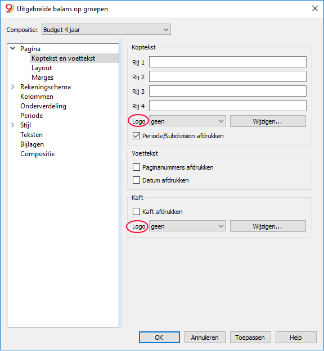Expand the Stijl tree node
324x351 pixels.
pyautogui.click(x=13, y=125)
